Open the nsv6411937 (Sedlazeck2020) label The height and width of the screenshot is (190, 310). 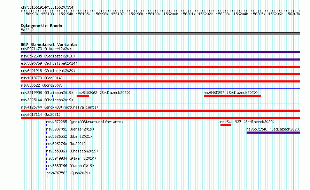247,122
